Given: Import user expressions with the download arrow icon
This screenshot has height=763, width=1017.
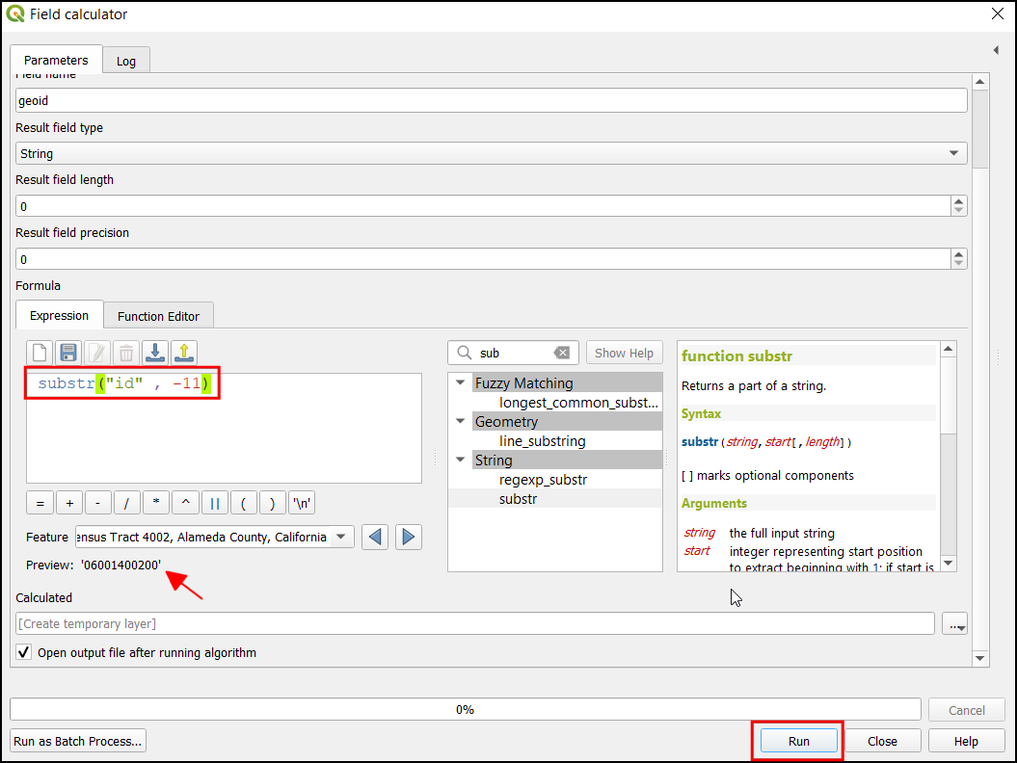Looking at the screenshot, I should click(155, 353).
